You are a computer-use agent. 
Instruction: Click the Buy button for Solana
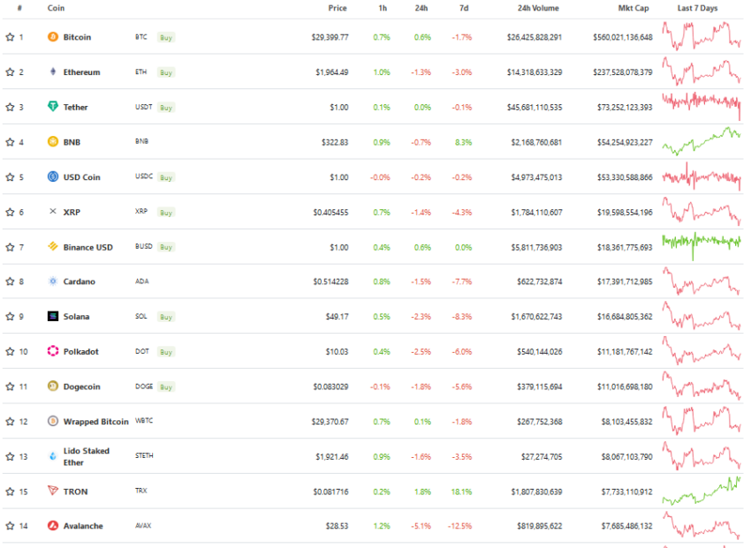pos(166,317)
